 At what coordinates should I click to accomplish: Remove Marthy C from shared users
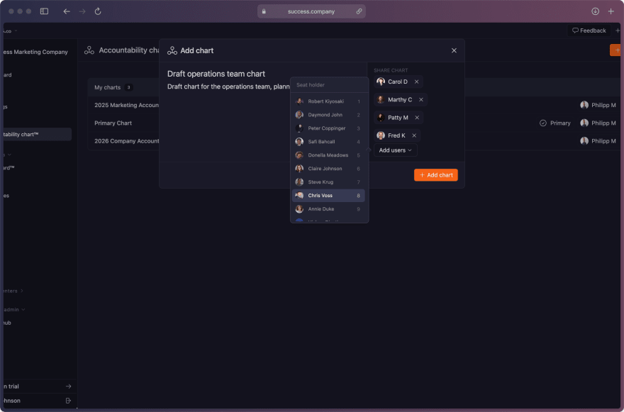point(421,99)
